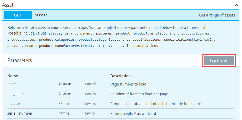Click the GET method badge

[18, 15]
